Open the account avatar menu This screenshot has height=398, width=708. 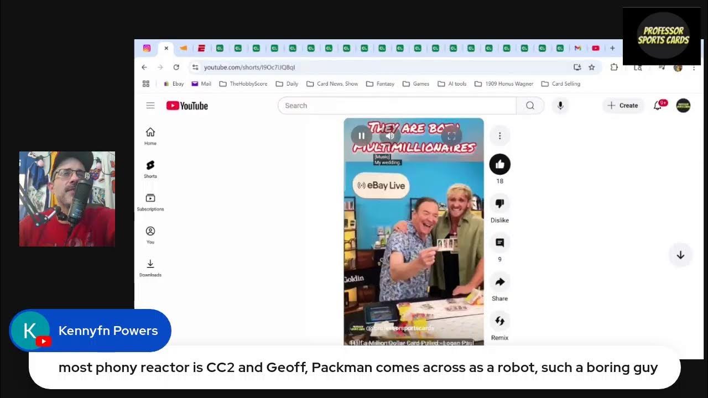683,106
